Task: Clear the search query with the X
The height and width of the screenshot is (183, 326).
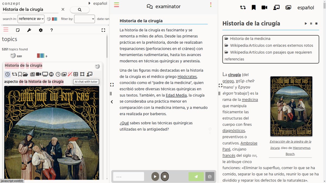Action: [63, 9]
